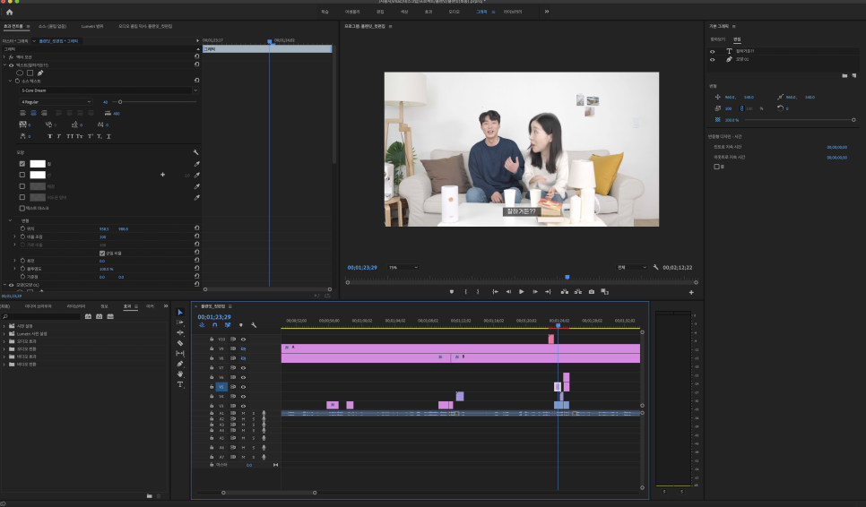866x507 pixels.
Task: Toggle V10 track lock
Action: click(212, 339)
